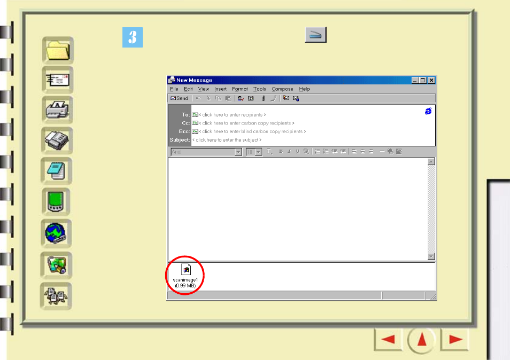Click message body scrollbar down arrow
The height and width of the screenshot is (360, 510).
tap(431, 256)
